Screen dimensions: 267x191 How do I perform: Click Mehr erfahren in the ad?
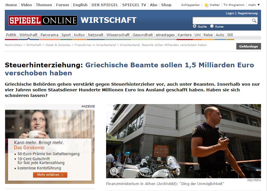(50, 175)
